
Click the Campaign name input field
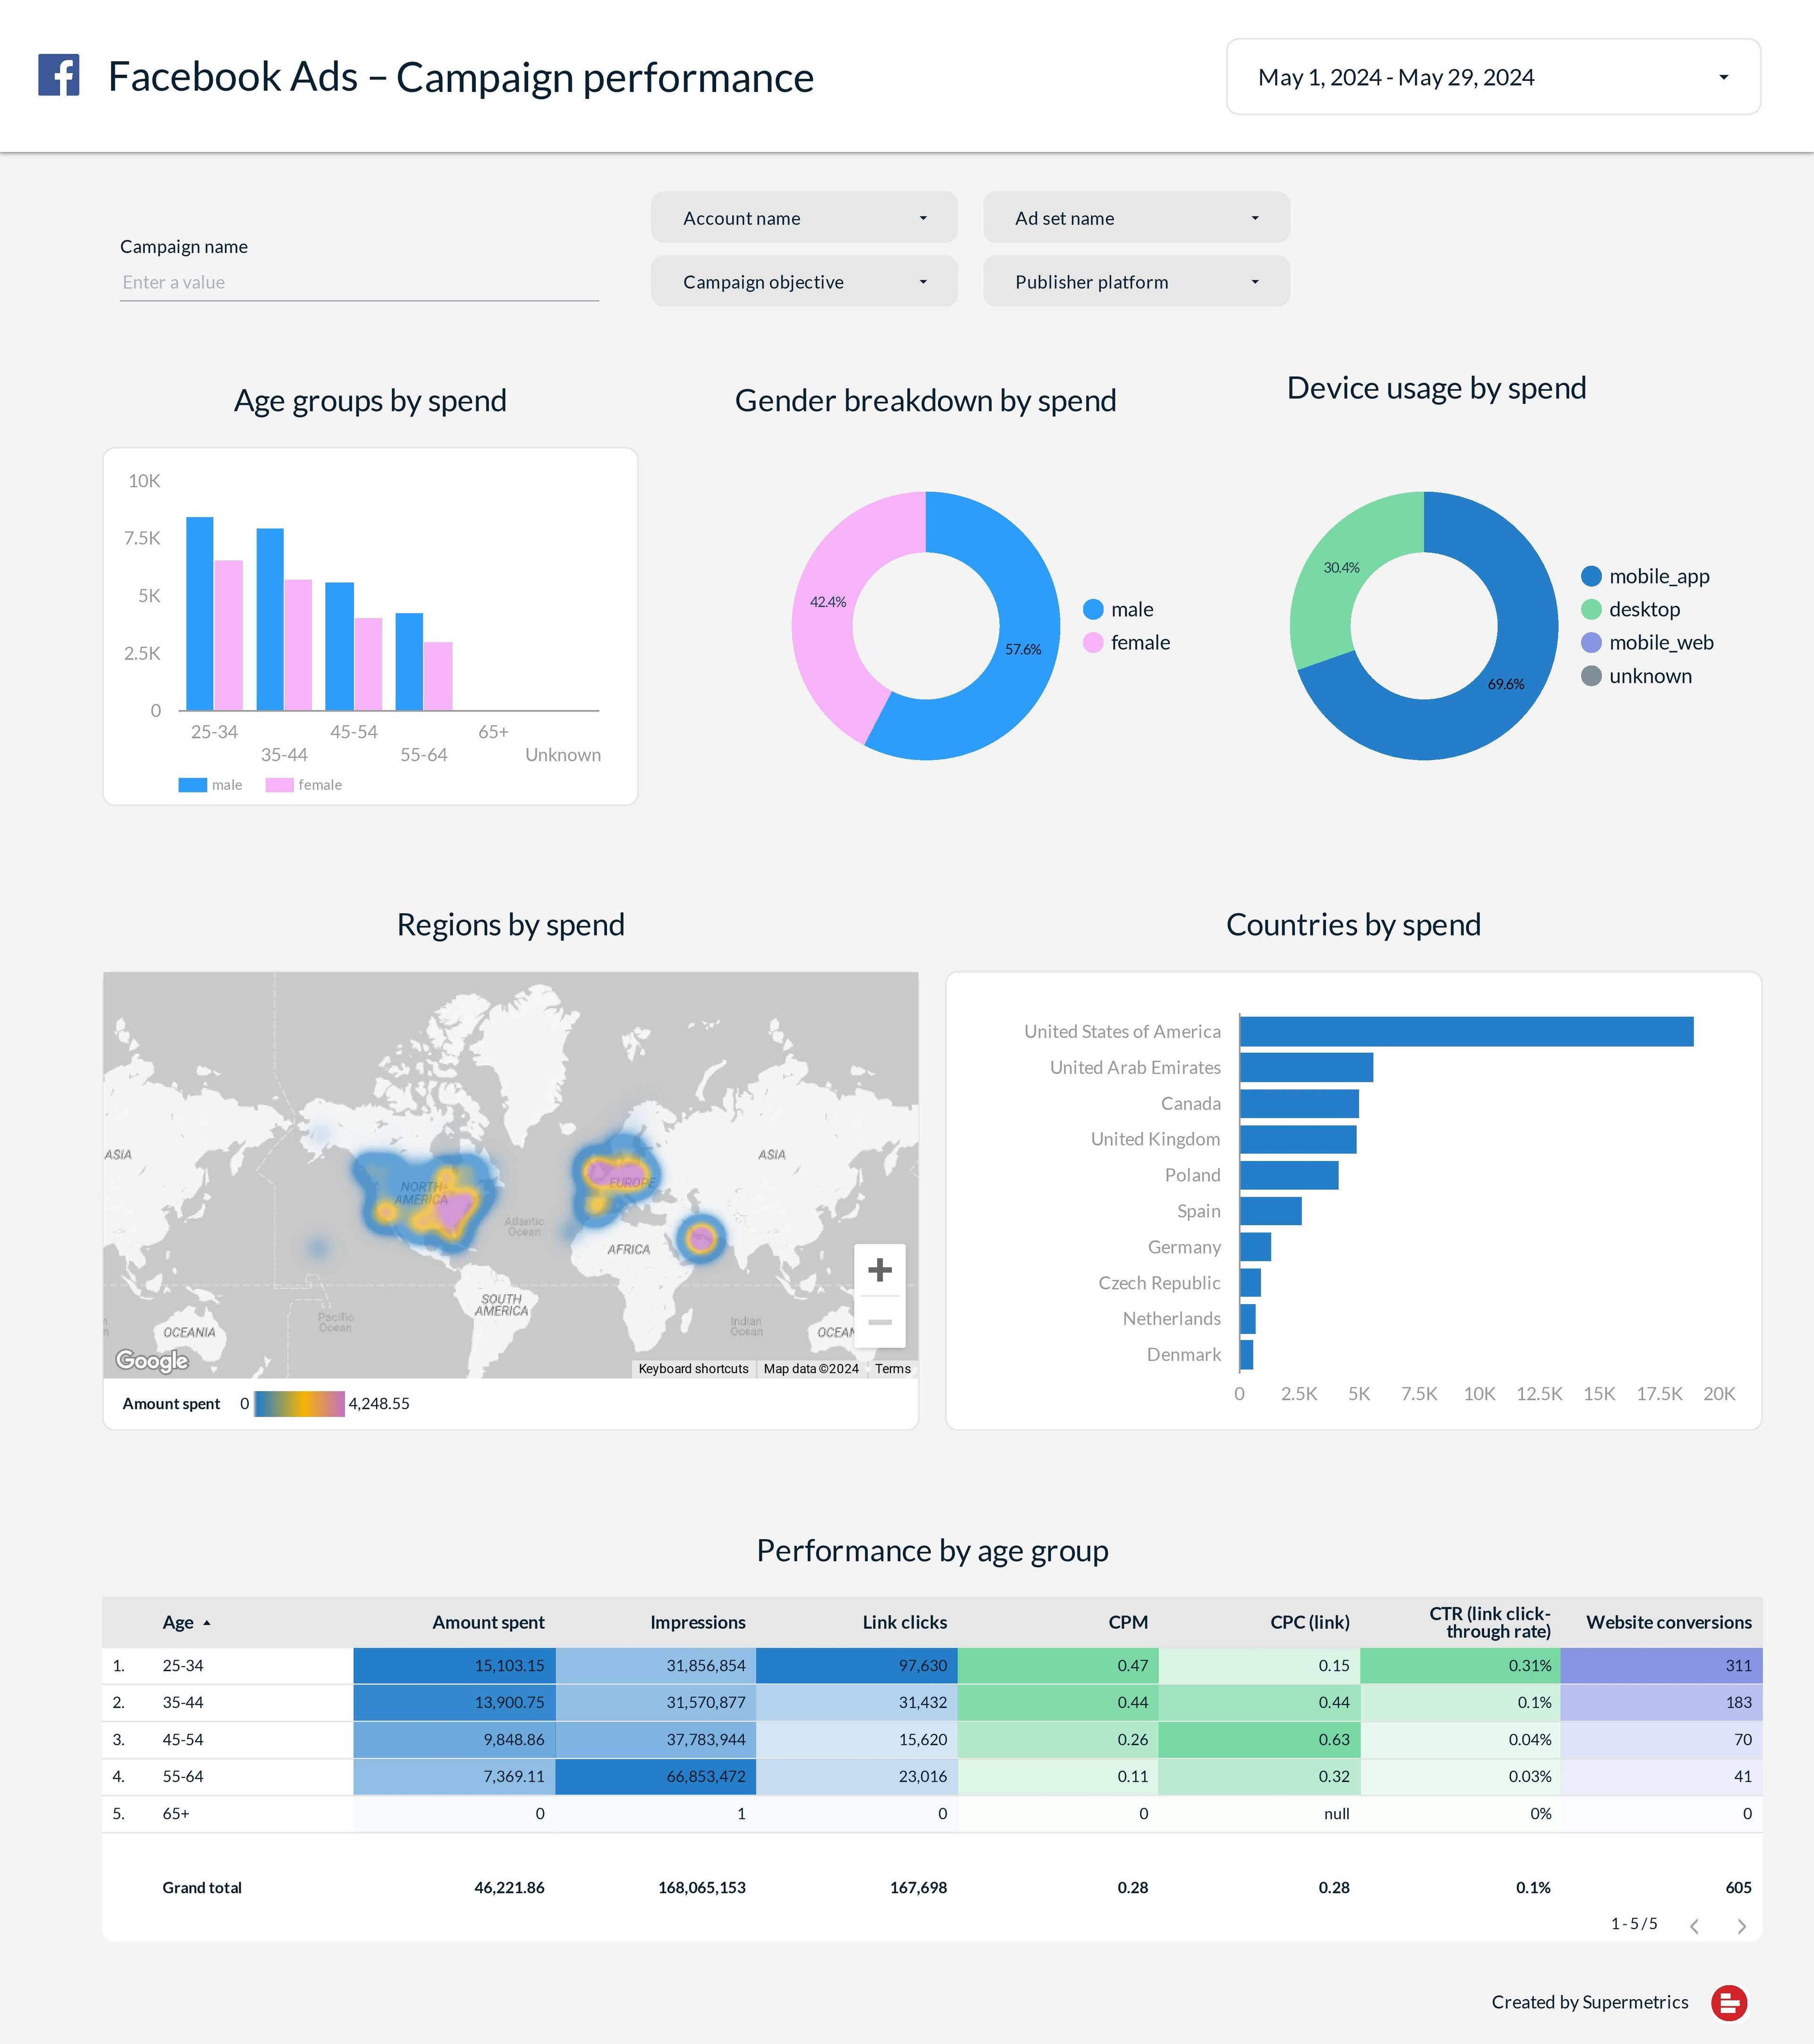point(358,282)
